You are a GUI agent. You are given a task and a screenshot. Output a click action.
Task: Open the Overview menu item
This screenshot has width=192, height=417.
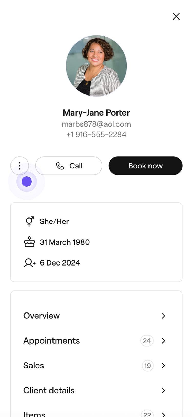(41, 316)
